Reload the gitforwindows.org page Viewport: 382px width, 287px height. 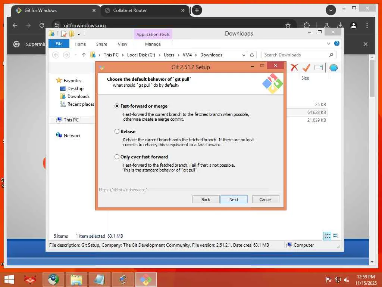(42, 25)
